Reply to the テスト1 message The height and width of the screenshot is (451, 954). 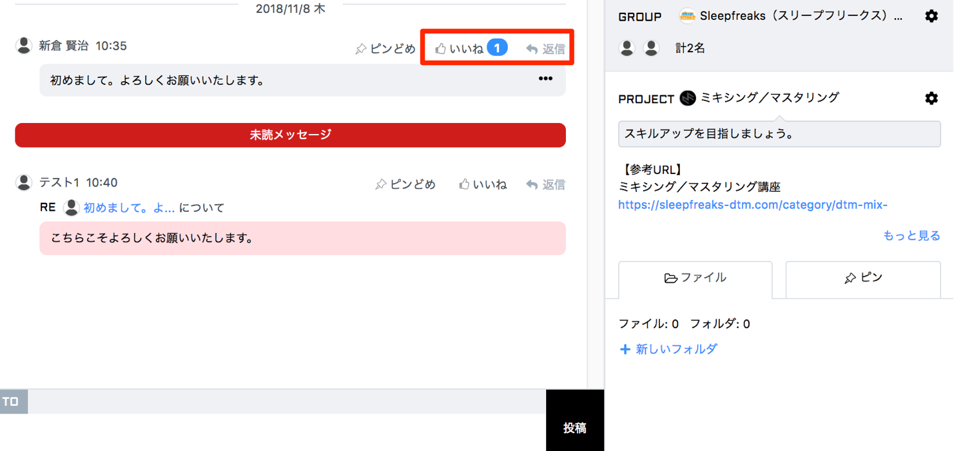pos(545,184)
